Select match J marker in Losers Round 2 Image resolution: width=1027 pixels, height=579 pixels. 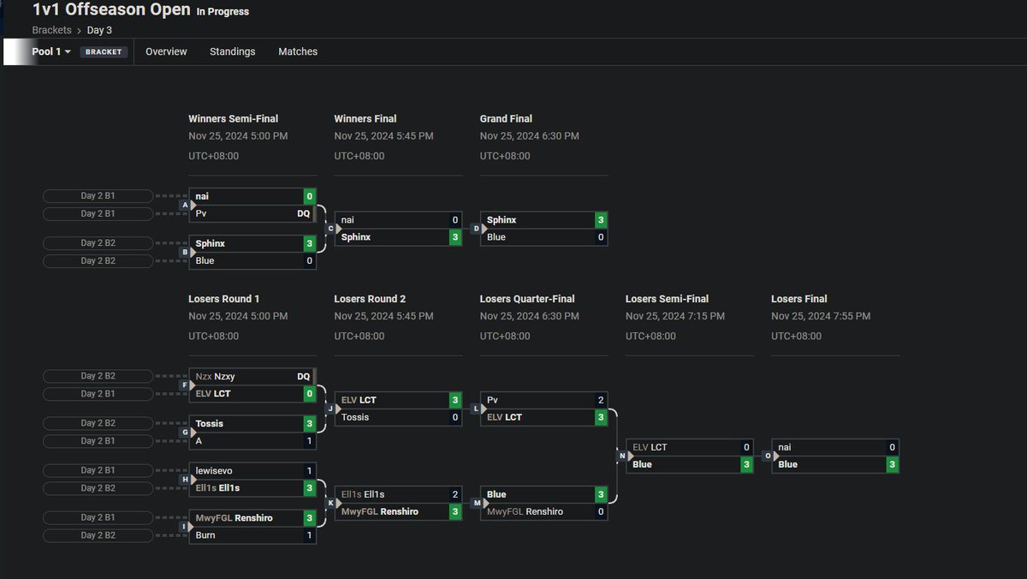pyautogui.click(x=330, y=409)
